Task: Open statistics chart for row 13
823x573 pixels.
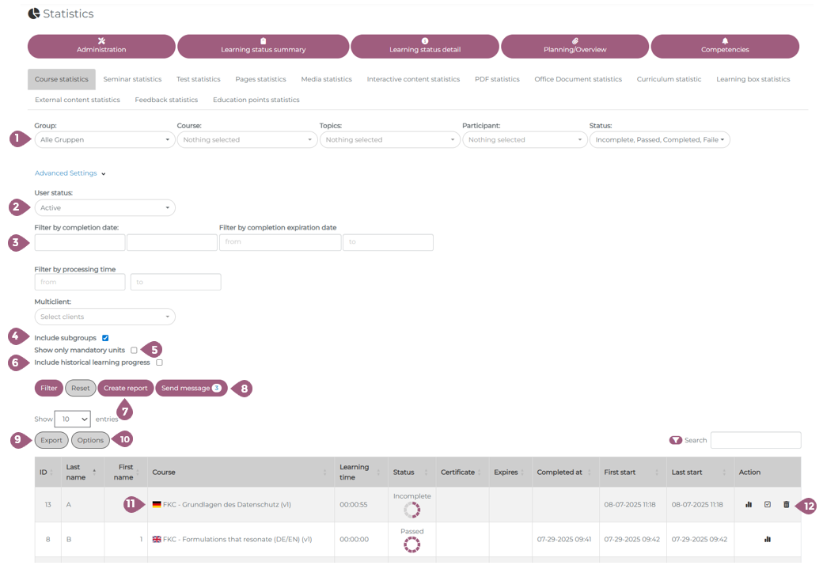Action: point(749,504)
